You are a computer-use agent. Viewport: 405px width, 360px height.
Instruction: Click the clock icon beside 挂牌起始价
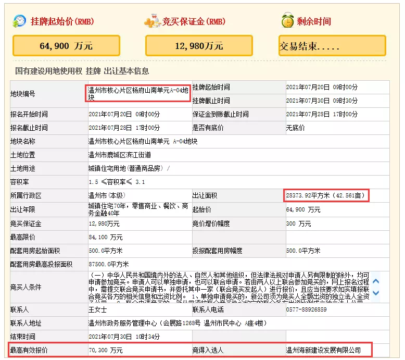click(x=19, y=21)
